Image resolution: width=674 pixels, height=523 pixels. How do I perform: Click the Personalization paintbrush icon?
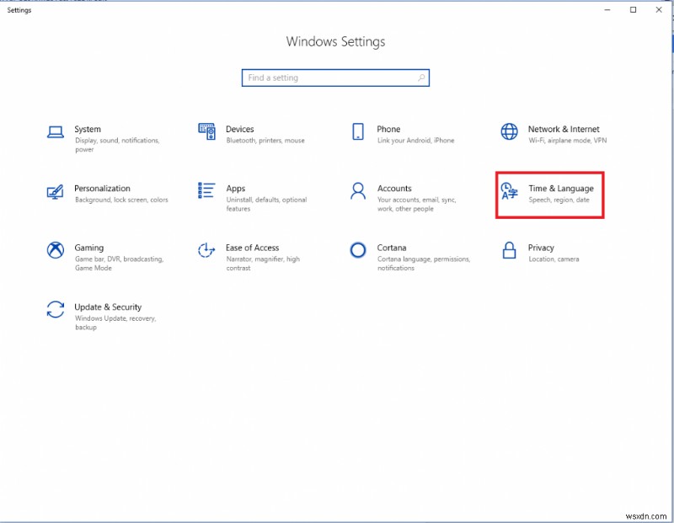coord(55,192)
